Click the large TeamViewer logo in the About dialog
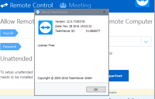The height and width of the screenshot is (99, 155). [x=45, y=27]
